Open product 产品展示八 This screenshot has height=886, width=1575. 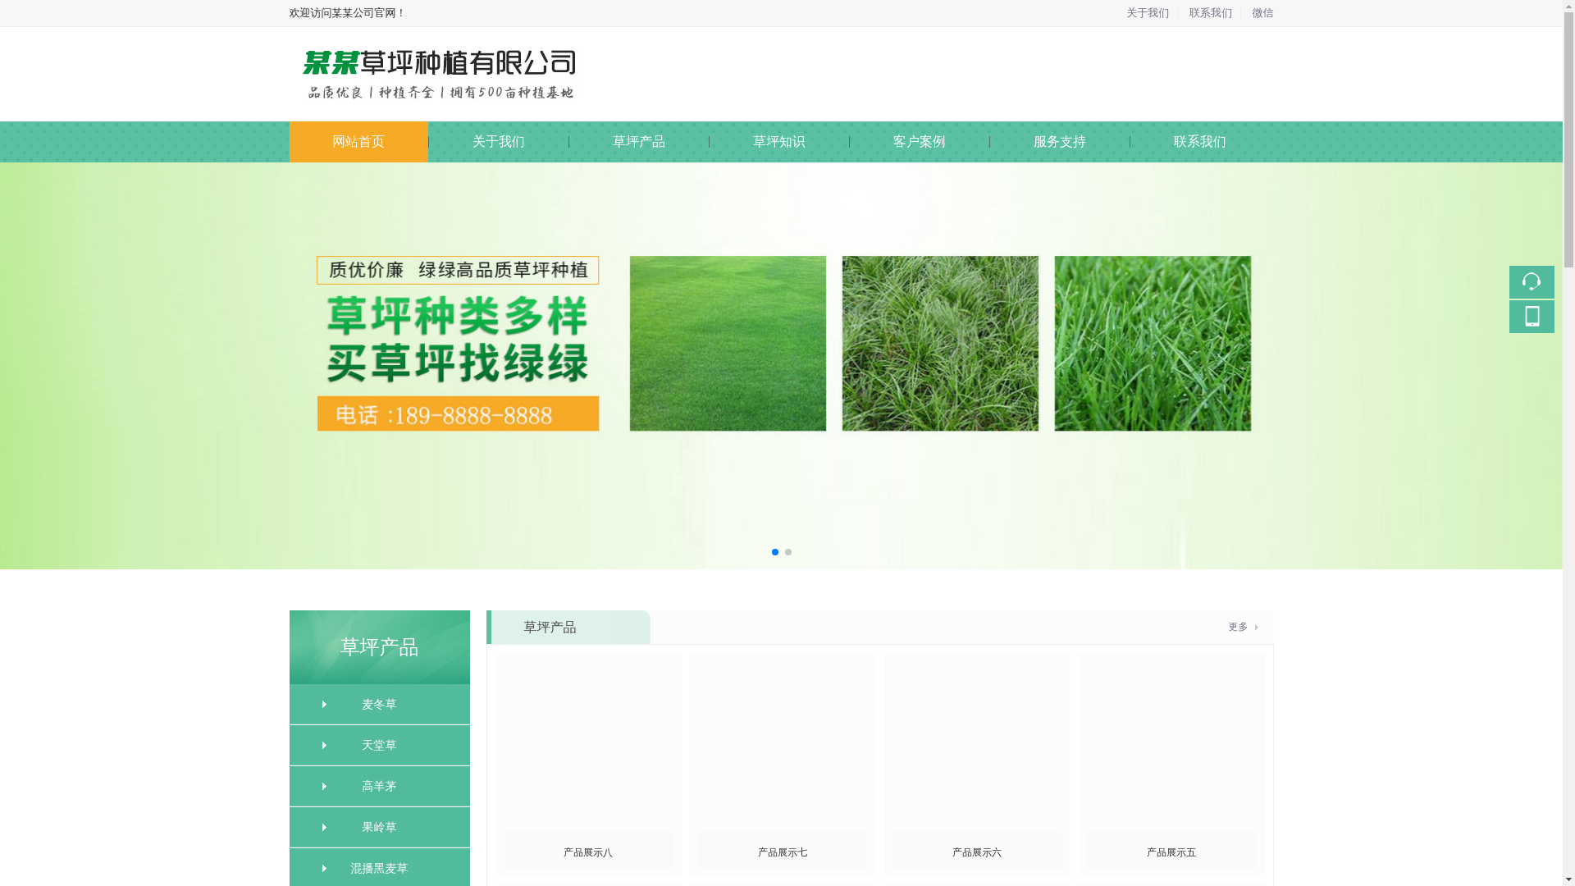tap(588, 852)
